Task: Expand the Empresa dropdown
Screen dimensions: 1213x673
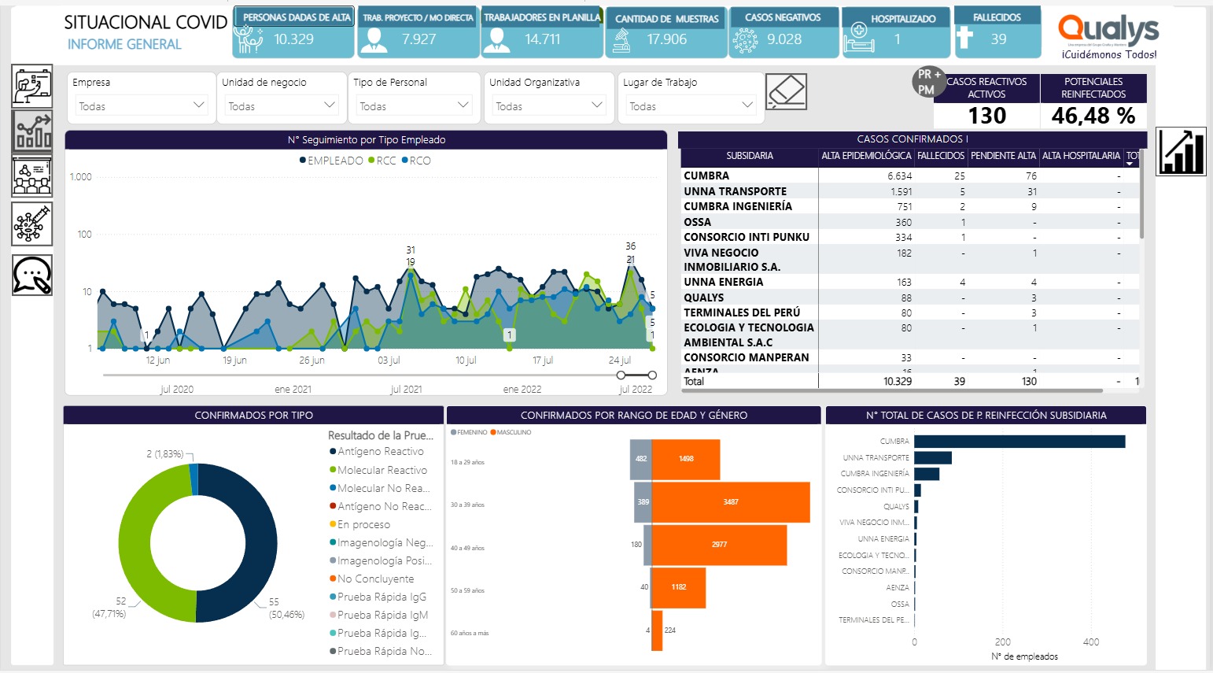Action: 142,105
